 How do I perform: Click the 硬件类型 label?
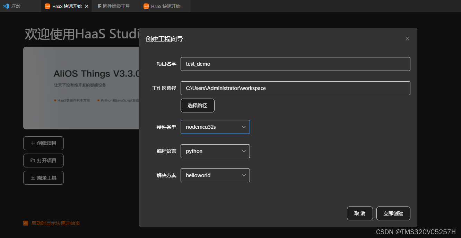[x=166, y=127]
